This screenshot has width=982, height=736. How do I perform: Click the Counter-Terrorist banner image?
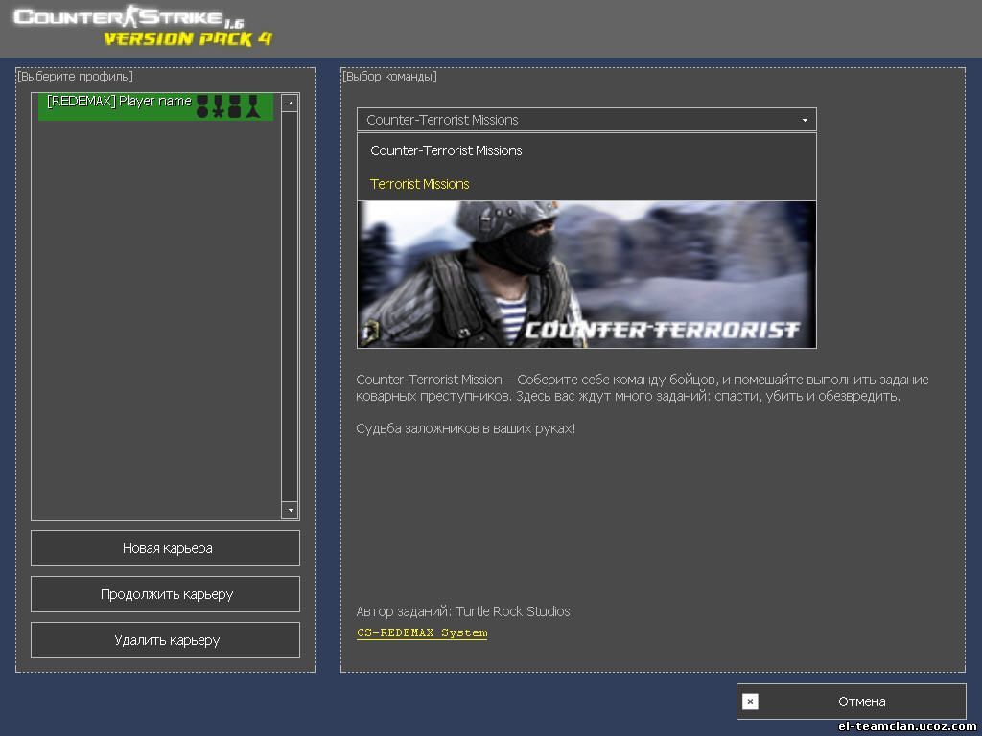[586, 274]
